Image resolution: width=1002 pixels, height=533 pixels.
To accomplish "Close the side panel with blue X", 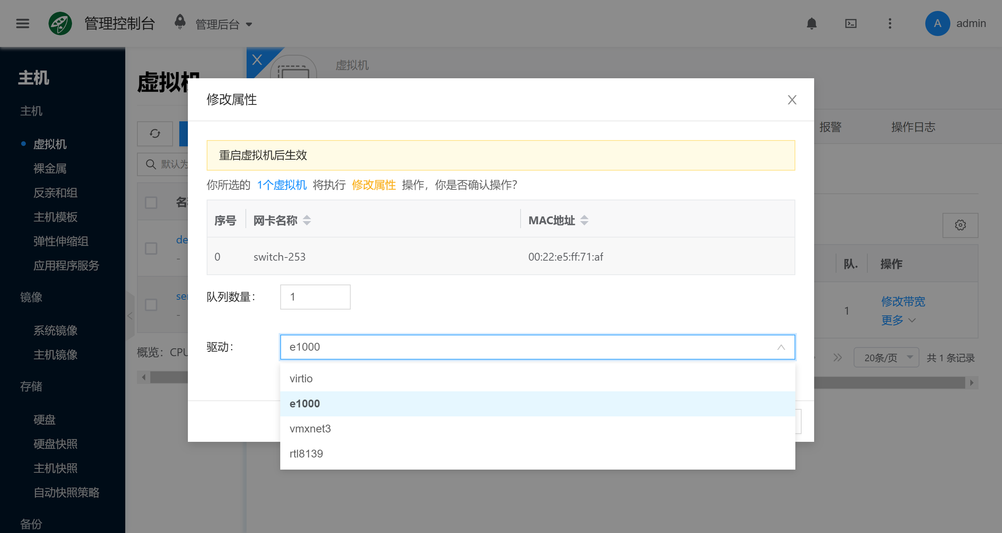I will click(x=257, y=60).
